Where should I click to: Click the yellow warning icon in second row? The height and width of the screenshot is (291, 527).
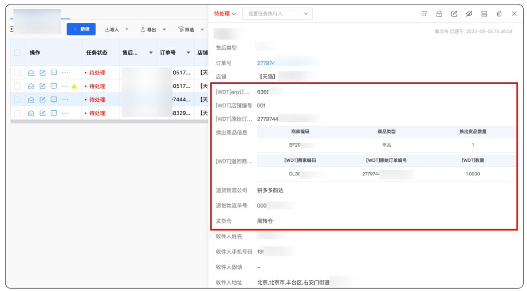tap(74, 86)
